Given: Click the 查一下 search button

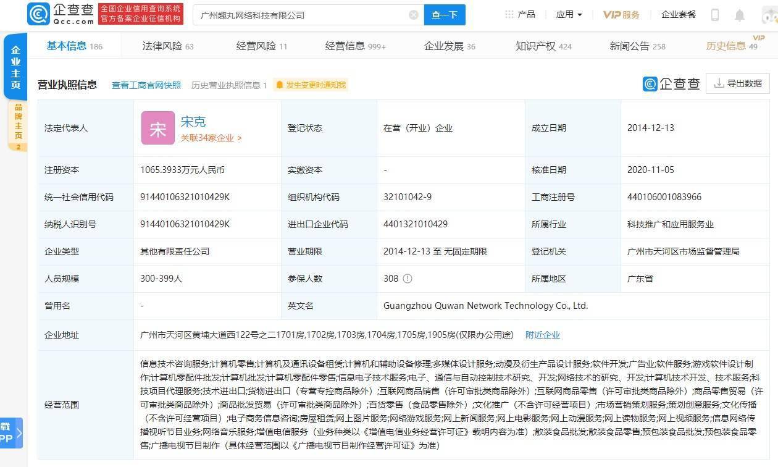Looking at the screenshot, I should tap(445, 14).
